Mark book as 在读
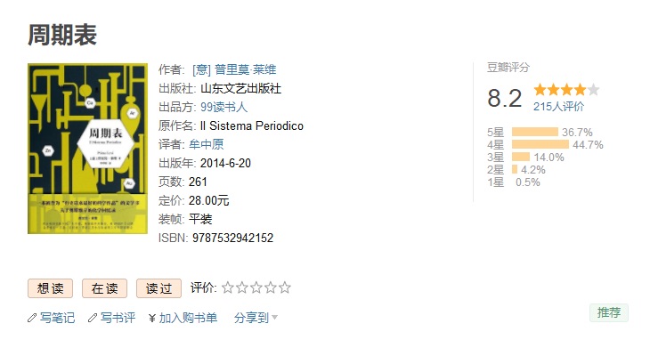The height and width of the screenshot is (356, 650). tap(104, 288)
